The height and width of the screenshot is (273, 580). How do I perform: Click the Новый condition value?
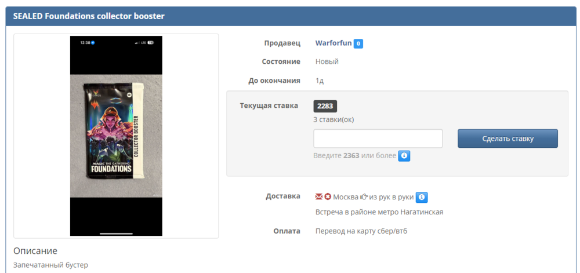327,61
